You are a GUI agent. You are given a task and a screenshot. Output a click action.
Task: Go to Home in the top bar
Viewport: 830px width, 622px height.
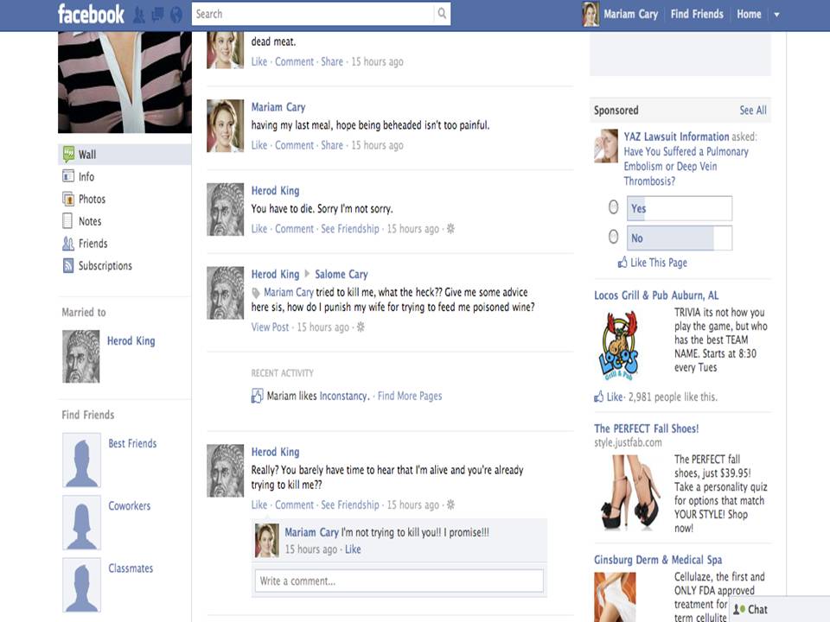point(749,15)
